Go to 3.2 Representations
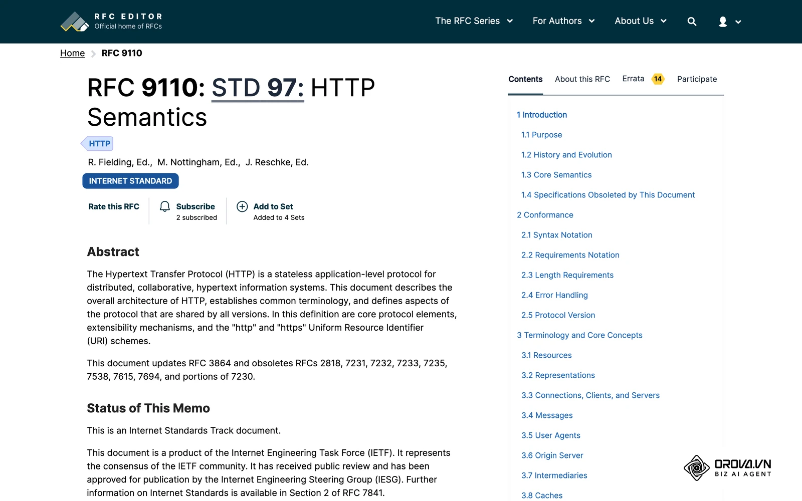The width and height of the screenshot is (802, 501). click(x=558, y=375)
